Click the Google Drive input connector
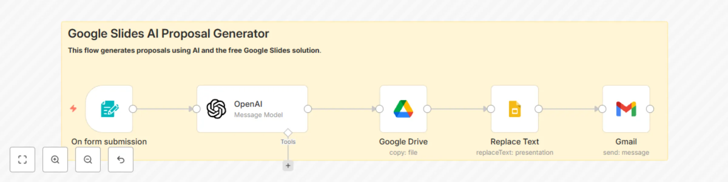The height and width of the screenshot is (182, 728). [379, 109]
